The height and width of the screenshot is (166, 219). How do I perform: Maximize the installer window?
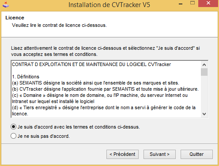pos(193,3)
